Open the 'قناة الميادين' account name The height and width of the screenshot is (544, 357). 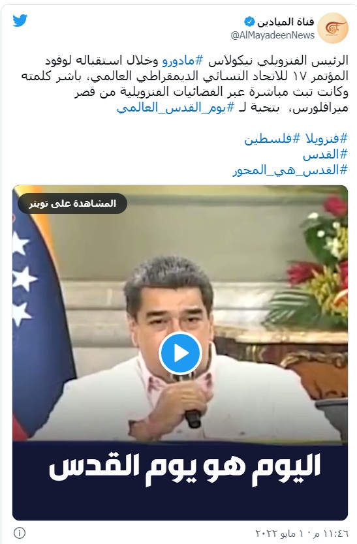285,22
